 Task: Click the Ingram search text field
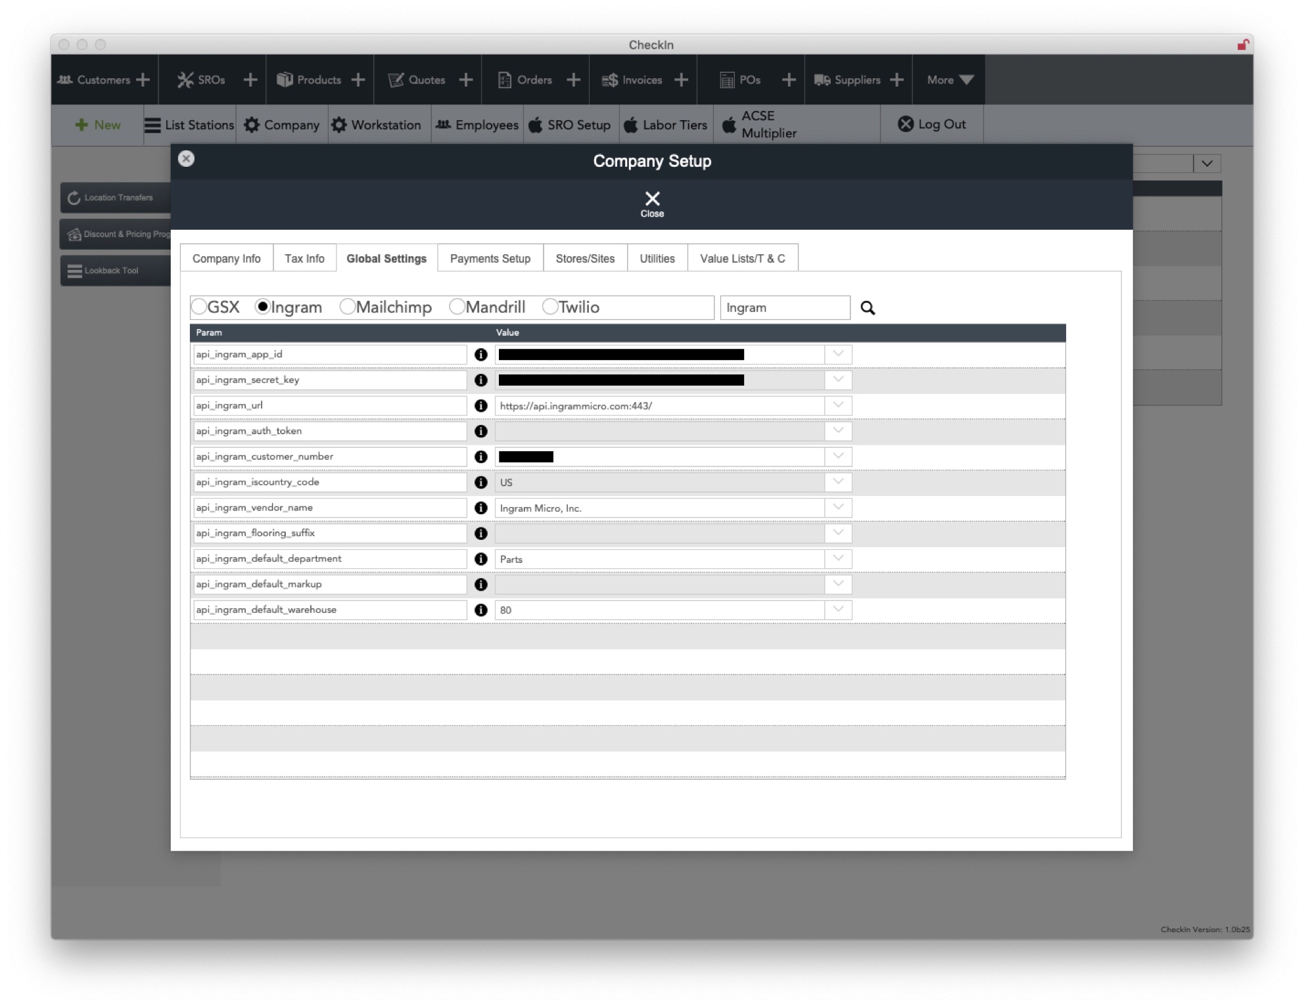click(785, 308)
